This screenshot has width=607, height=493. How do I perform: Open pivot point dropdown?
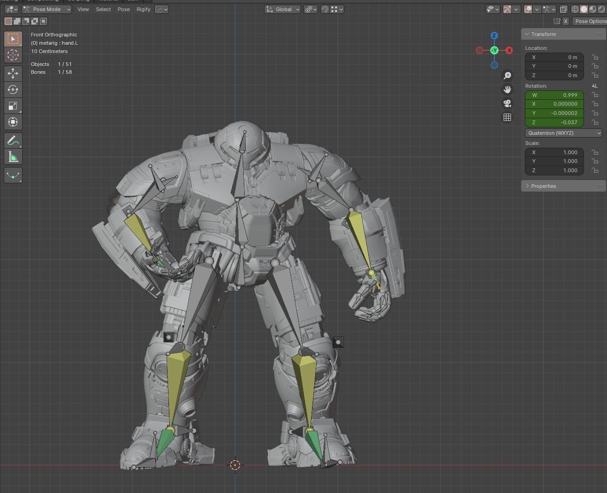311,9
